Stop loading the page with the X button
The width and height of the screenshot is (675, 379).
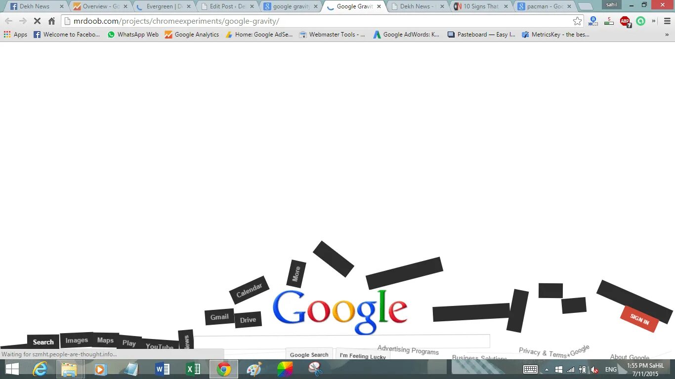[37, 21]
